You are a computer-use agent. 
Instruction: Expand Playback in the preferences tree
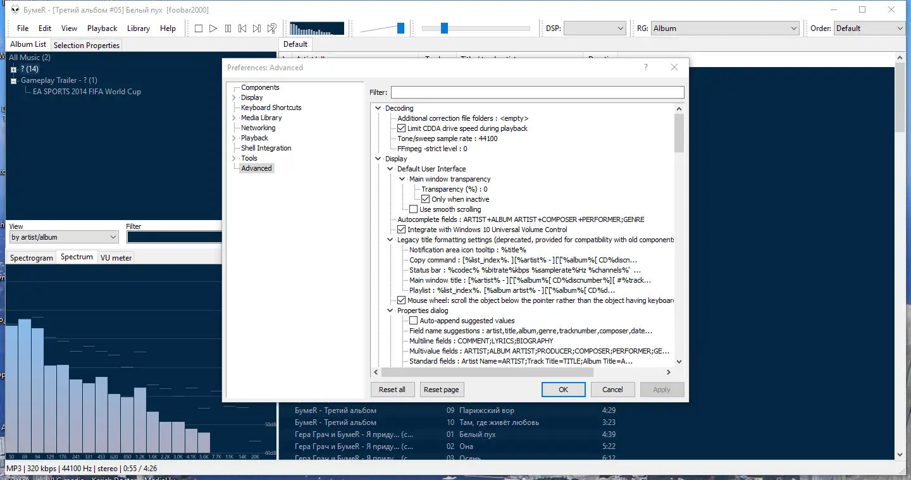click(234, 138)
